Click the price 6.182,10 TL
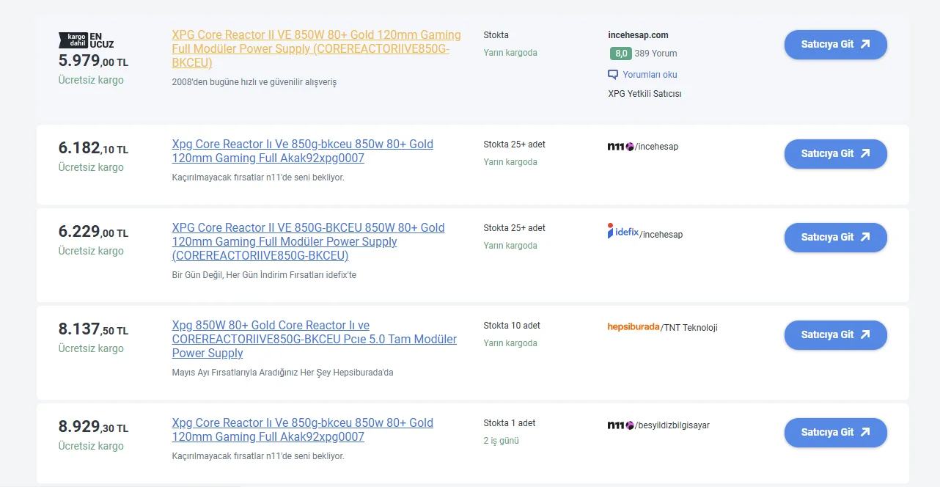 (93, 149)
